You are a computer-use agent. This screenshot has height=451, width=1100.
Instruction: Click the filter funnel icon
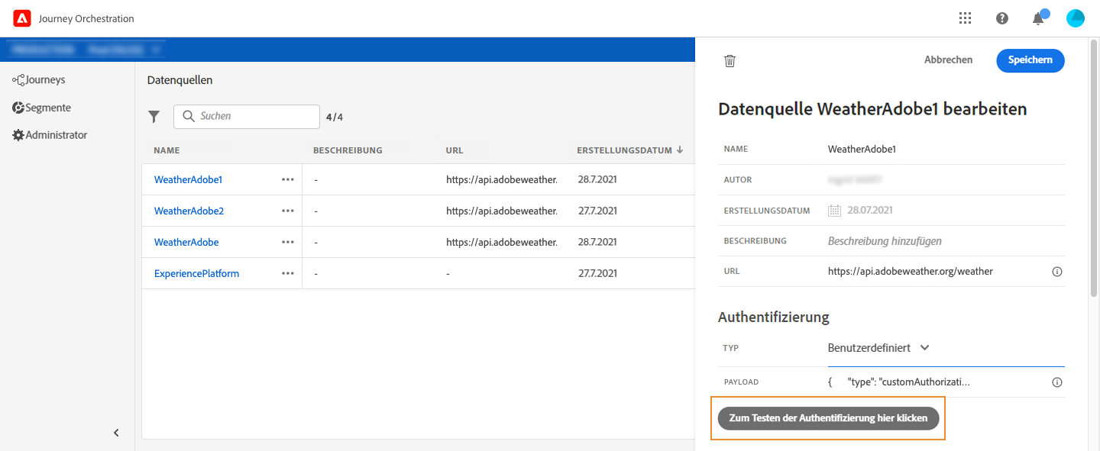click(x=154, y=117)
